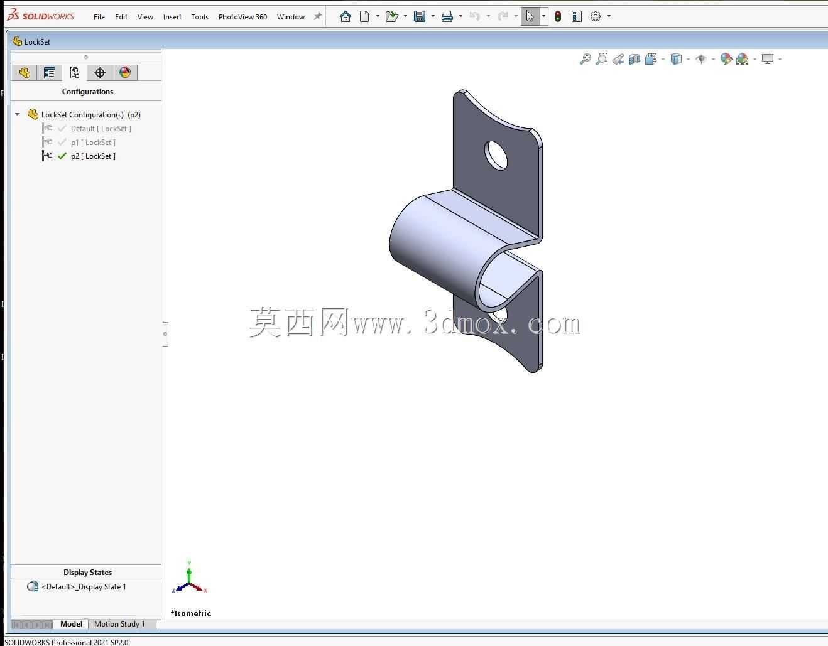
Task: Expand Hide/Show Items dropdown arrow
Action: pos(713,59)
